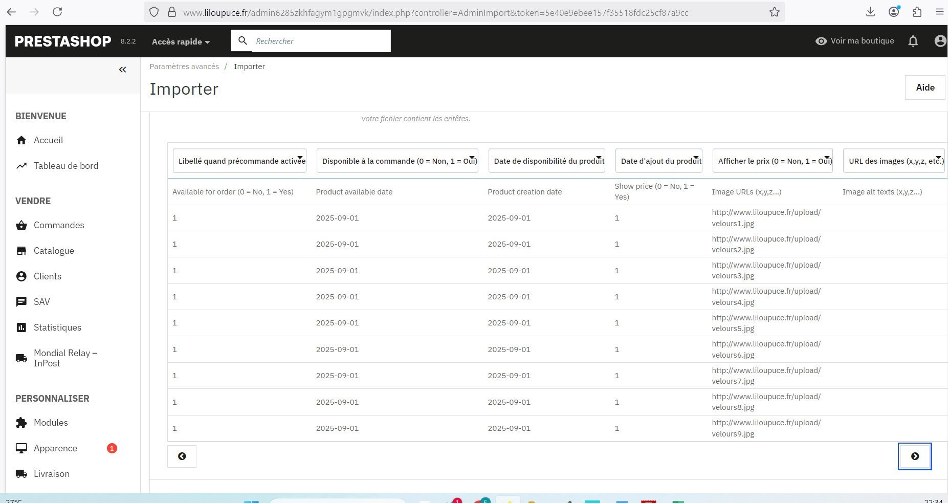Click the search magnifier icon
This screenshot has width=948, height=503.
tap(243, 40)
